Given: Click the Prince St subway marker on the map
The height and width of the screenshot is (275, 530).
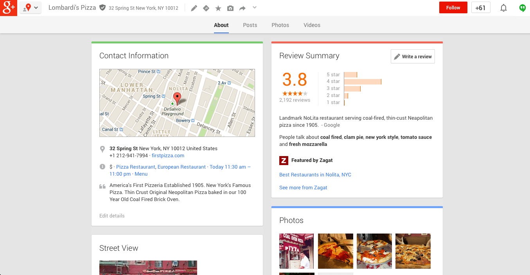Looking at the screenshot, I should (158, 72).
